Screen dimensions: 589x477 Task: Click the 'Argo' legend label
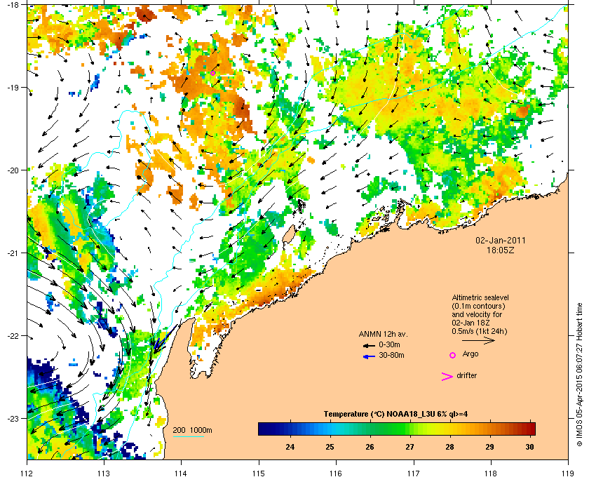(x=470, y=354)
